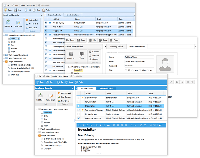Uncheck 'I've lost my key' row in front window
200x158 pixels.
[x=79, y=98]
